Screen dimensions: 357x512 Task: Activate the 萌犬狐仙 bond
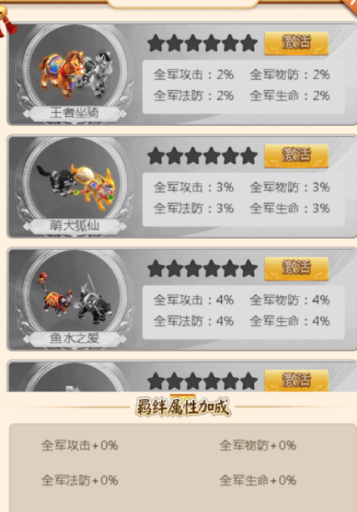[296, 156]
